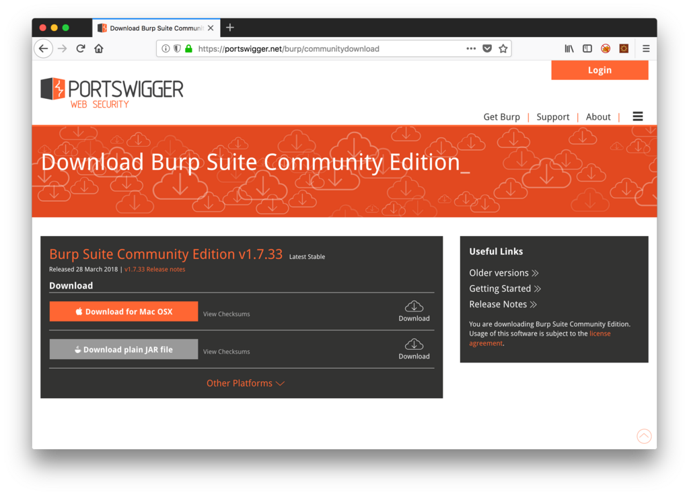Open the browser home page icon
This screenshot has width=689, height=495.
point(99,48)
